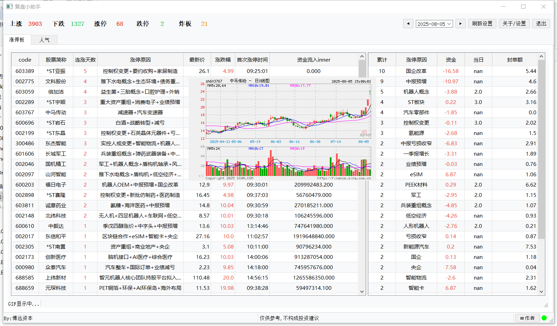This screenshot has height=326, width=557.
Task: Switch to the 涨停板 tab
Action: [17, 40]
